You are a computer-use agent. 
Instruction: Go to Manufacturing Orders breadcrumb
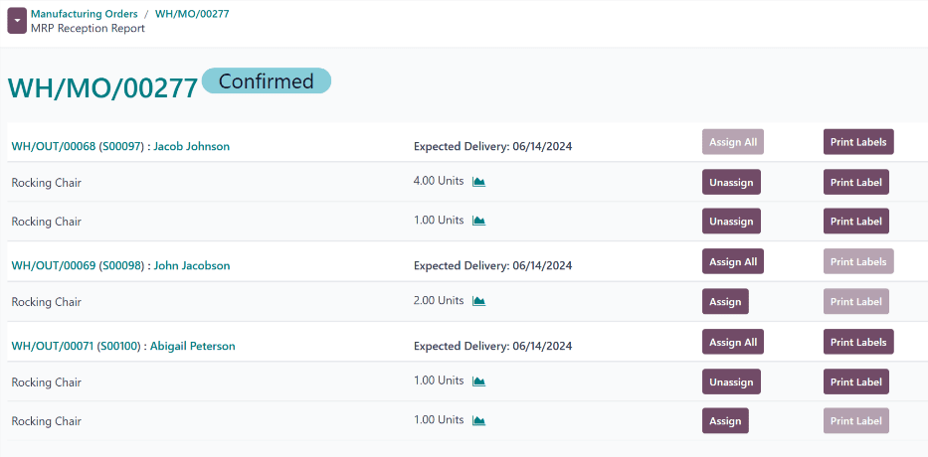coord(84,14)
